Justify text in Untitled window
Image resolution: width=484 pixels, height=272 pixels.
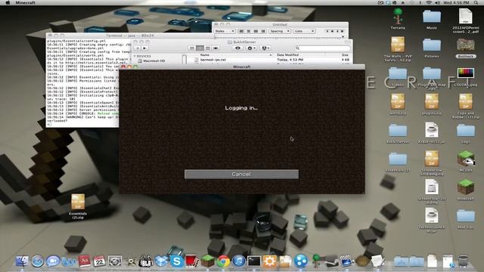pos(256,31)
